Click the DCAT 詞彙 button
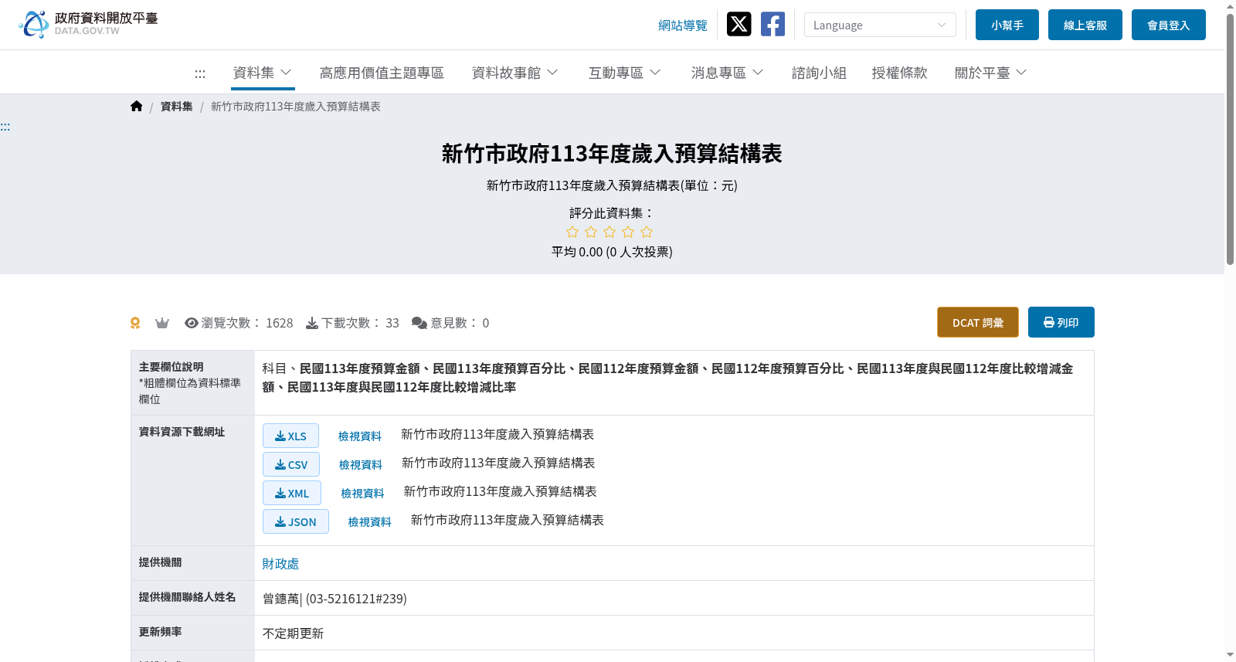 pyautogui.click(x=978, y=322)
